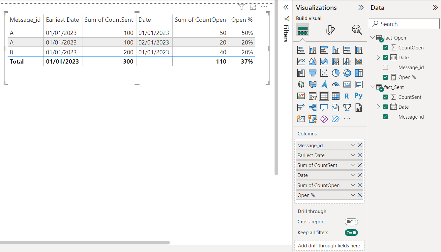Select the Power Apps visual
Image resolution: width=441 pixels, height=252 pixels.
[324, 119]
